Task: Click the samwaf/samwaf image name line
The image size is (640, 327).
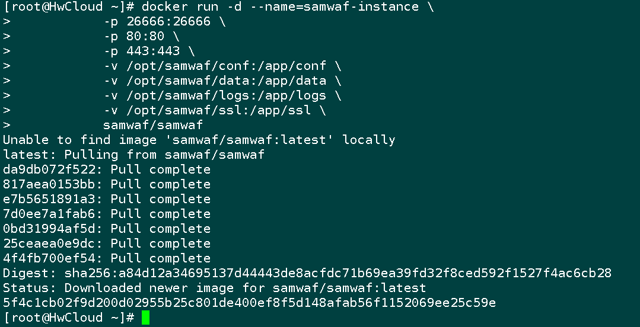Action: [x=153, y=125]
